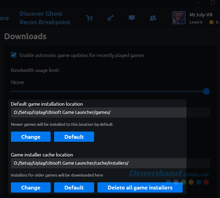Viewport: 220px width, 198px height.
Task: Click the default game installation path field
Action: tap(110, 112)
